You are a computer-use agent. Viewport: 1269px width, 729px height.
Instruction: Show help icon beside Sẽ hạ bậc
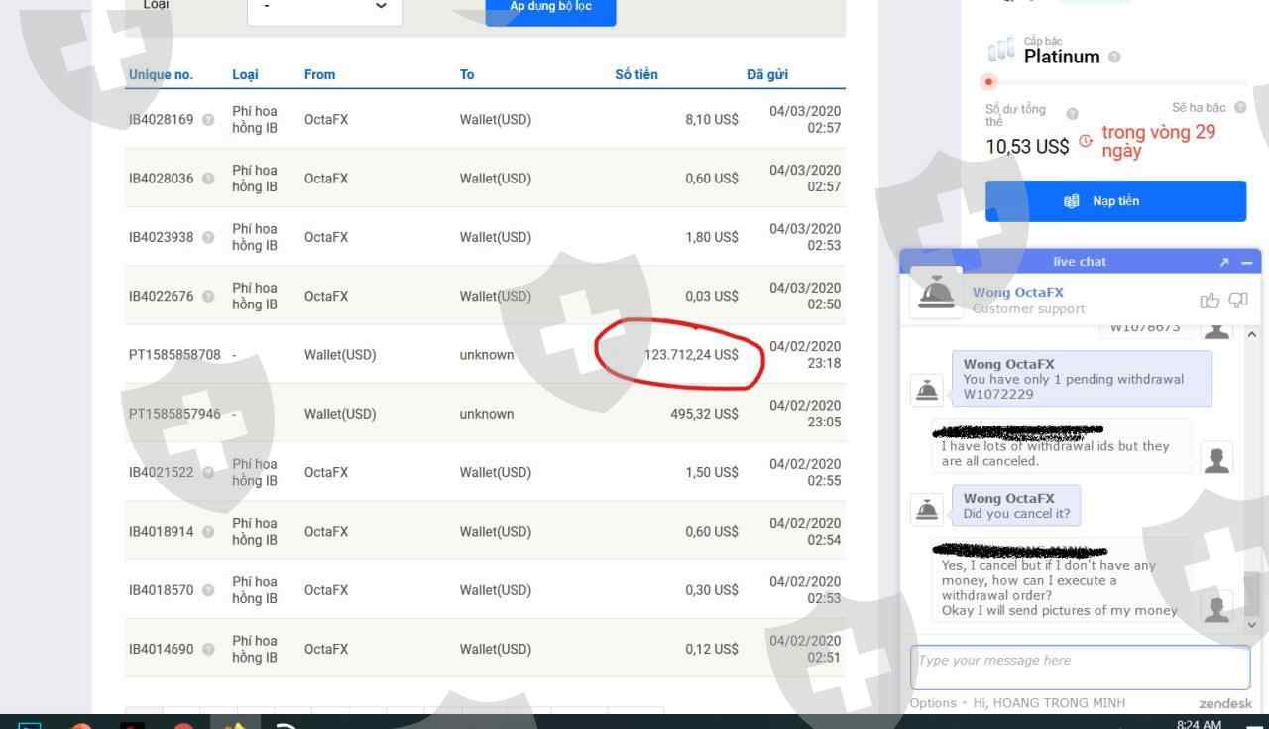point(1240,108)
